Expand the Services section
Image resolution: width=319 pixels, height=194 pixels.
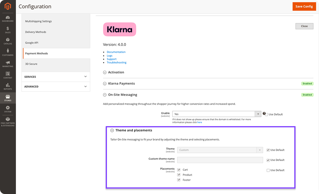point(56,77)
